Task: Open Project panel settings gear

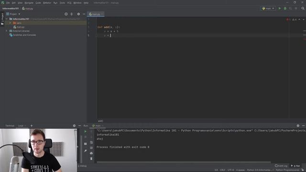Action: (78, 14)
